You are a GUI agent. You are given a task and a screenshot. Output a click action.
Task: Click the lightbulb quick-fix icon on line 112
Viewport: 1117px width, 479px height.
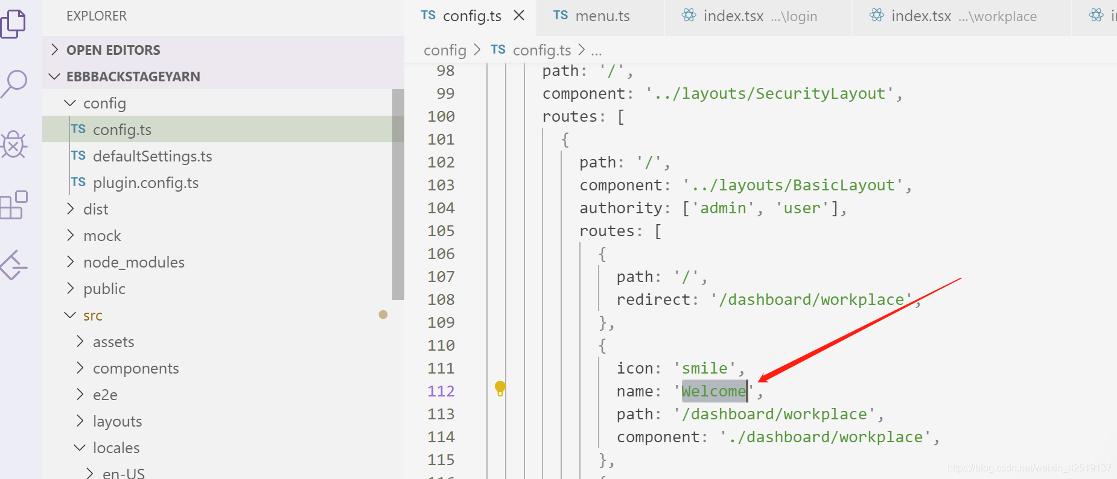[x=500, y=389]
